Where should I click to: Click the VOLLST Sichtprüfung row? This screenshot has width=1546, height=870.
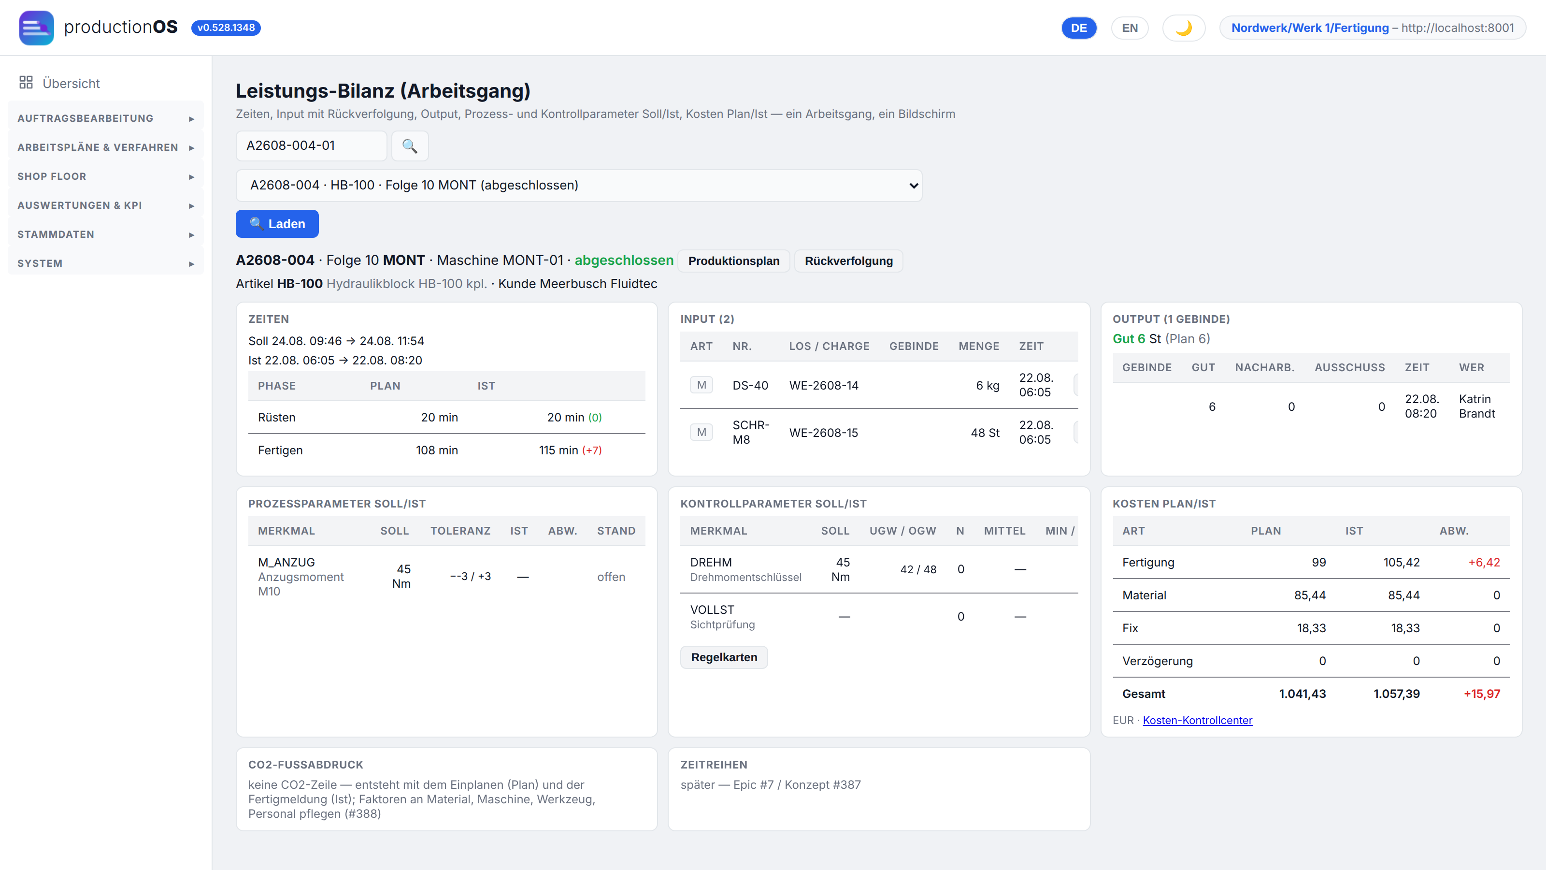click(879, 617)
